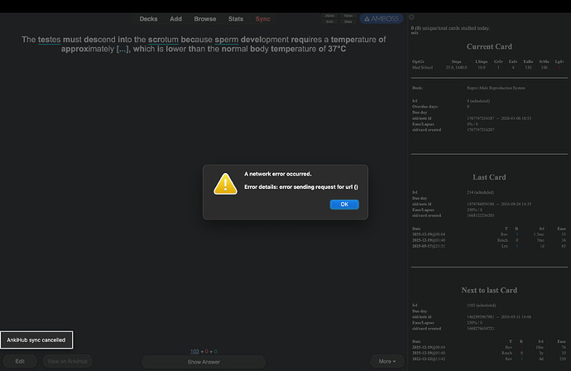Open the Decks tab
The image size is (571, 371).
[148, 18]
